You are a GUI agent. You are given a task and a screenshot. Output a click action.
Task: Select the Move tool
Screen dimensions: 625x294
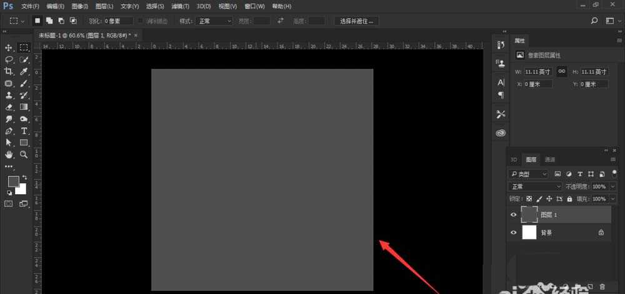pos(9,47)
